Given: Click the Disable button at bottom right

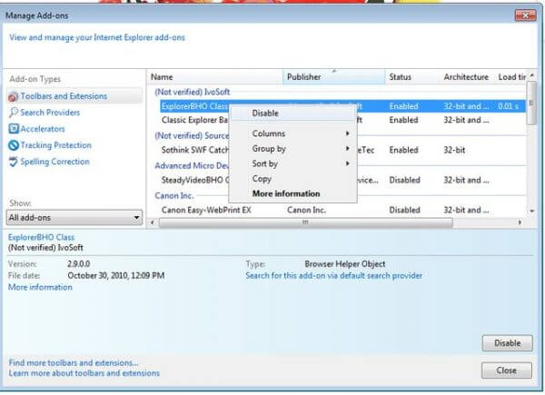Looking at the screenshot, I should (507, 343).
